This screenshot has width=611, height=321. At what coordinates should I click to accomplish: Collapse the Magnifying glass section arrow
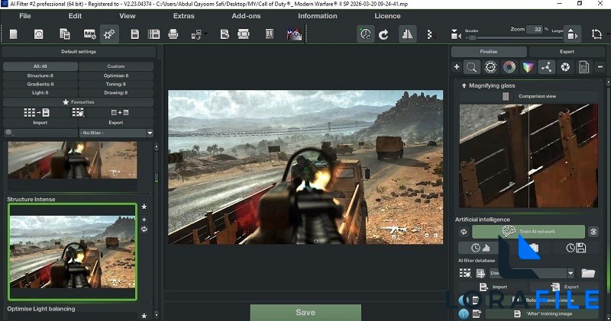pyautogui.click(x=464, y=85)
